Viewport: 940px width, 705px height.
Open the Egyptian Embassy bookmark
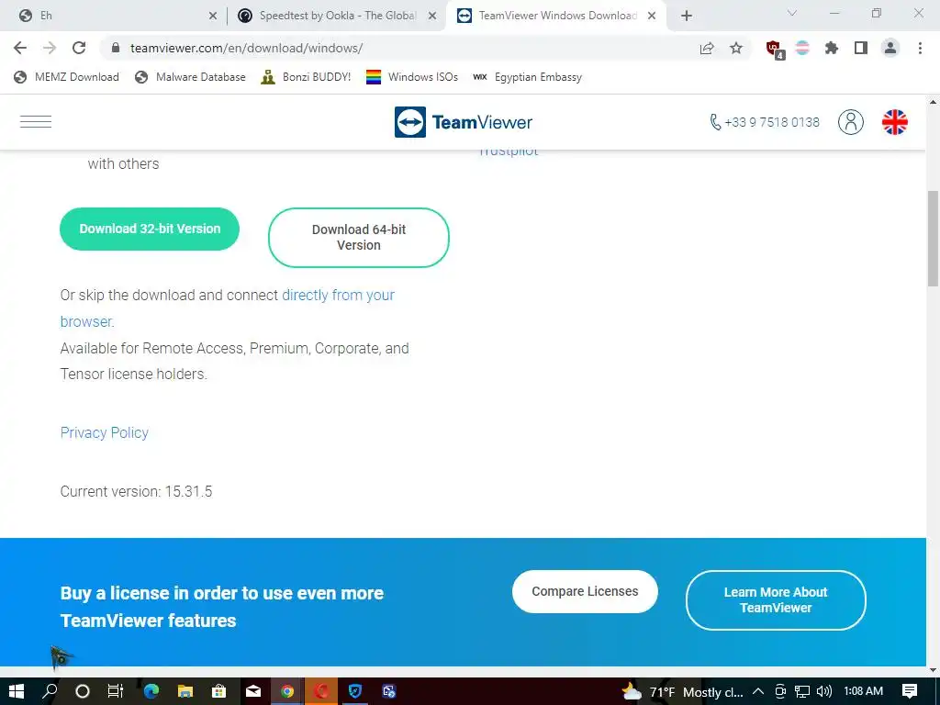point(528,77)
